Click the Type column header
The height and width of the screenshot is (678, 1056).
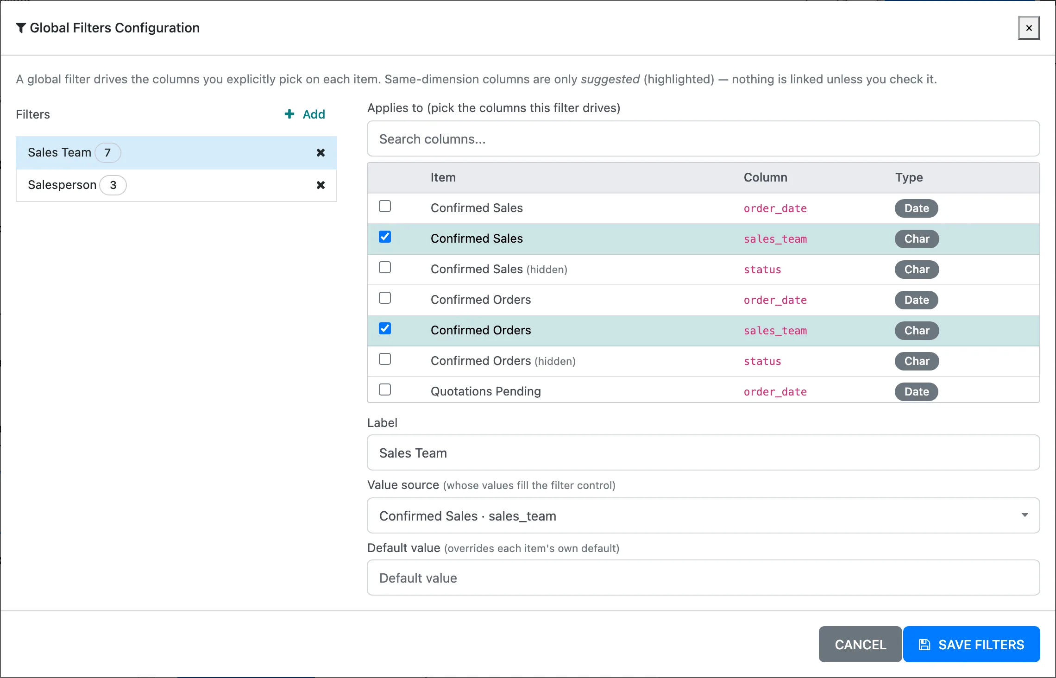coord(909,177)
